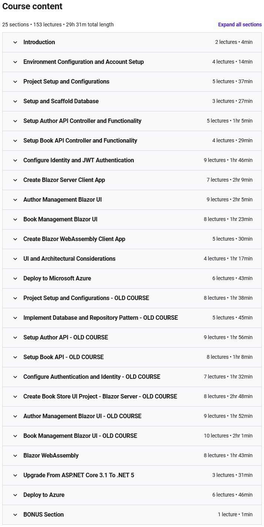Screen dimensions: 264x527
Task: Click chevron next to Project Setup and Configurations
Action: click(15, 82)
